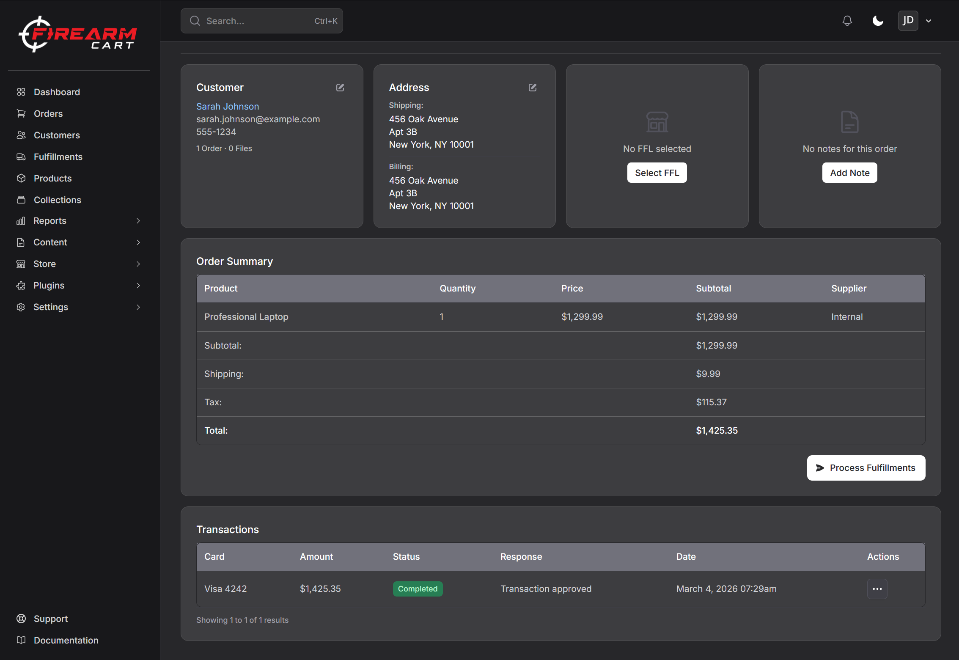Image resolution: width=959 pixels, height=660 pixels.
Task: Expand the Content submenu chevron
Action: click(138, 242)
